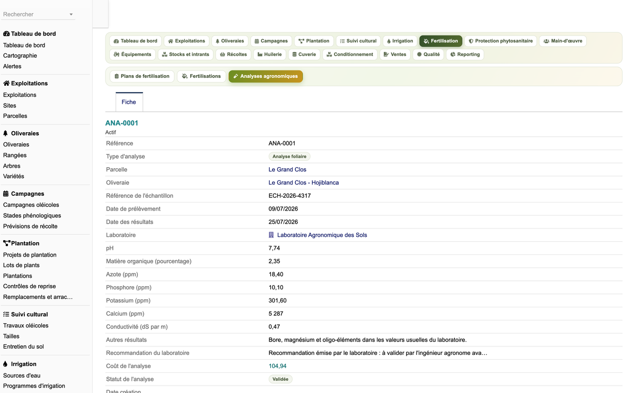This screenshot has height=393, width=636.
Task: Open Sites in the sidebar
Action: (x=10, y=105)
